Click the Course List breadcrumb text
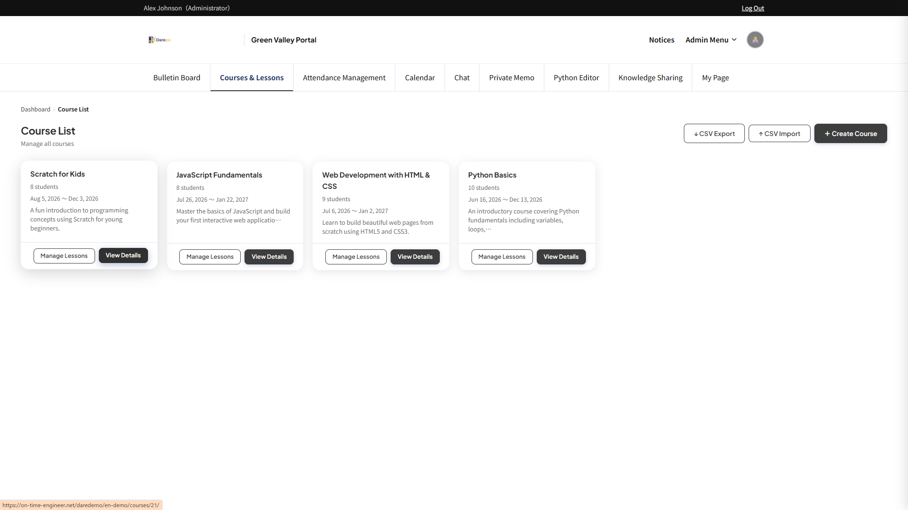This screenshot has height=510, width=908. click(x=73, y=109)
